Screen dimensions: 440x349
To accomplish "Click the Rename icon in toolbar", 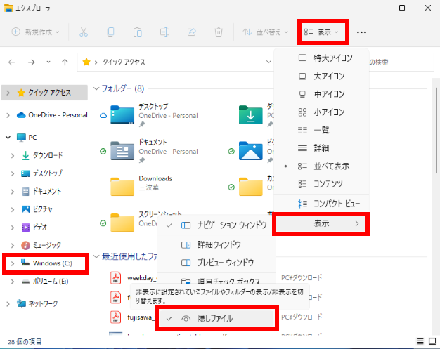I will click(164, 32).
